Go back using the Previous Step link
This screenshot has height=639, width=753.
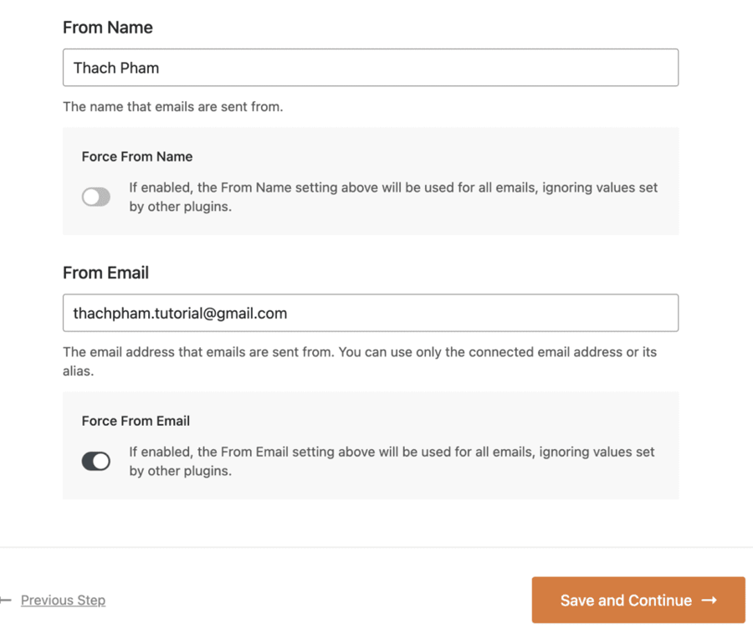click(x=63, y=601)
